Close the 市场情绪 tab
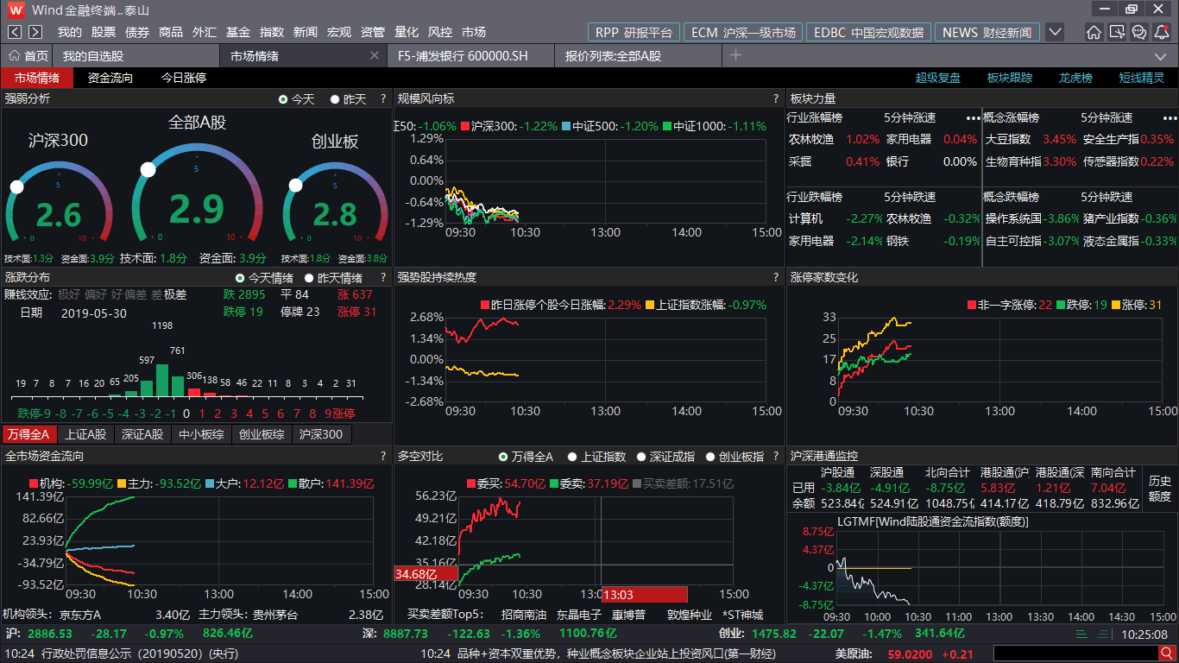Image resolution: width=1179 pixels, height=663 pixels. (x=375, y=55)
